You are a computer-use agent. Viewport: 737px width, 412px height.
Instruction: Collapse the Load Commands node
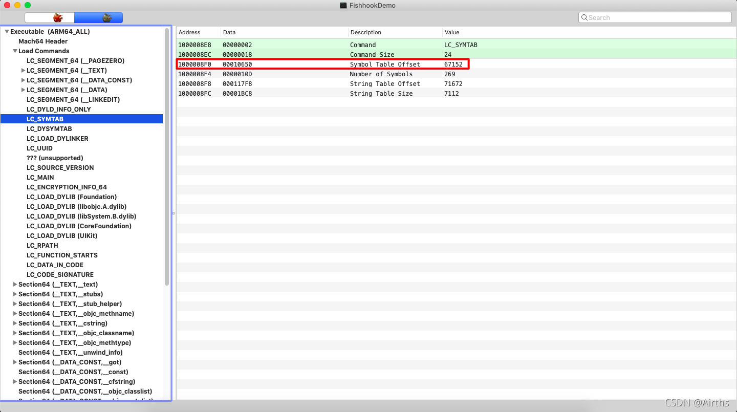[15, 51]
